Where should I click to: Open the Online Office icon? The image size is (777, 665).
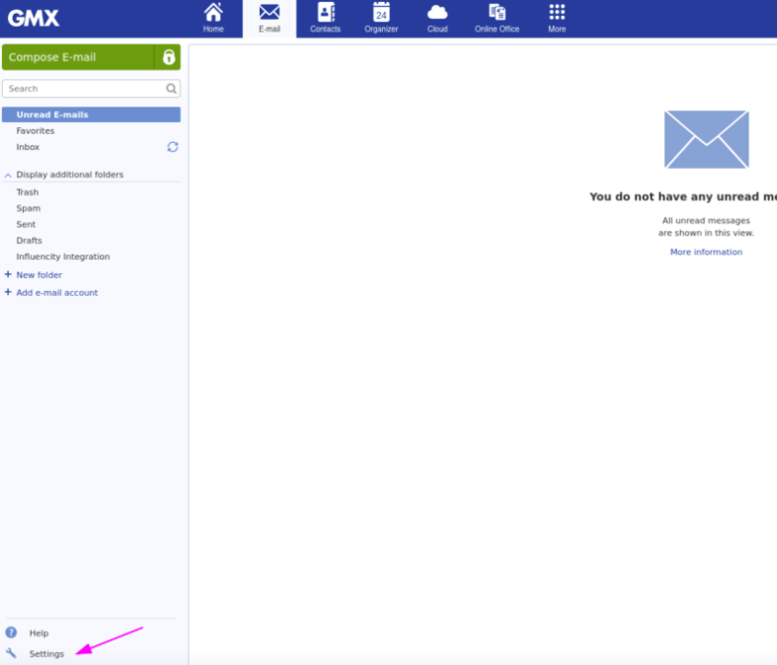(x=497, y=13)
